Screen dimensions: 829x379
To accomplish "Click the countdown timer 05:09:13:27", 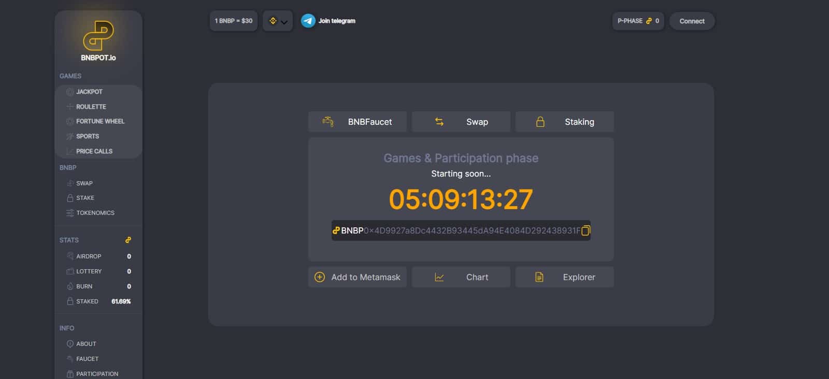I will click(461, 199).
